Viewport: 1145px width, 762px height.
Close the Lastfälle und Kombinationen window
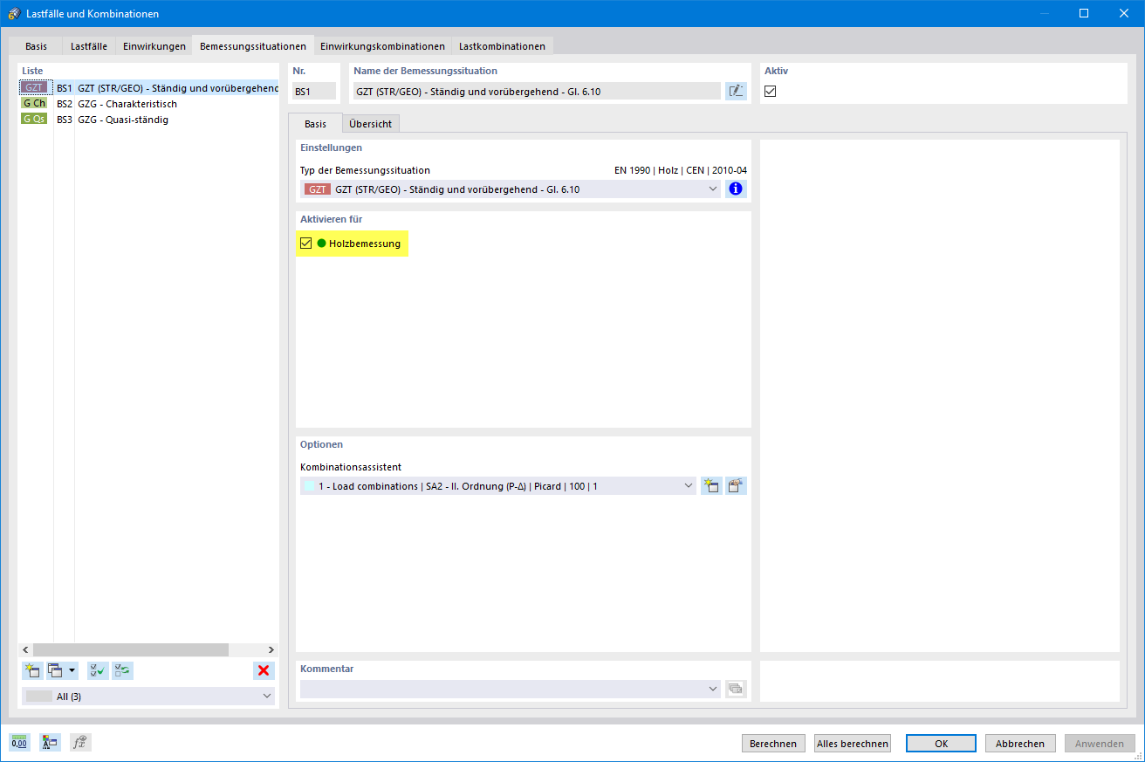click(x=1124, y=13)
